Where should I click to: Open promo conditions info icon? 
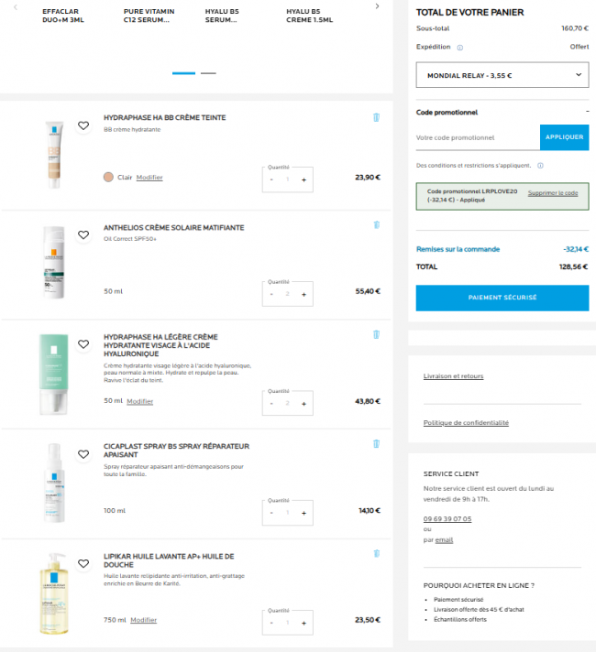[x=540, y=166]
